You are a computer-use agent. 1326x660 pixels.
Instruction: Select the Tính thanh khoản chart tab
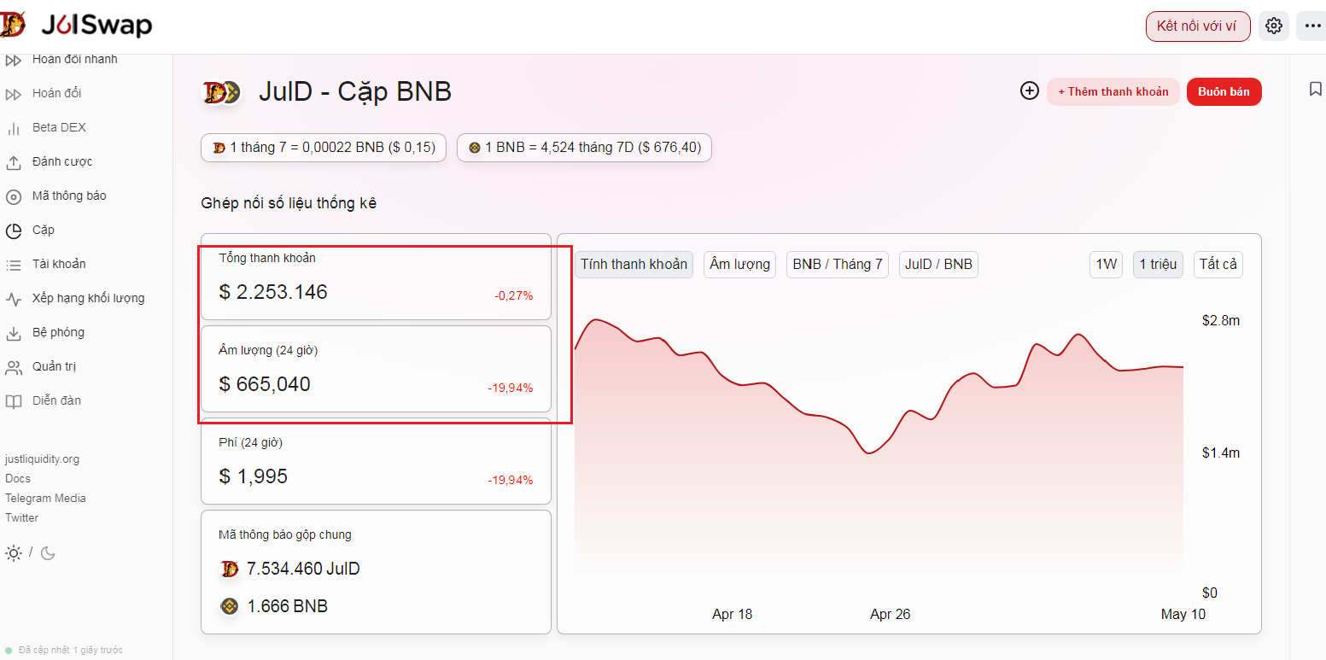(x=634, y=264)
